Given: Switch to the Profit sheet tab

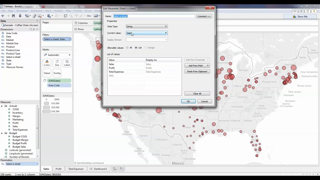Looking at the screenshot, I should [58, 169].
